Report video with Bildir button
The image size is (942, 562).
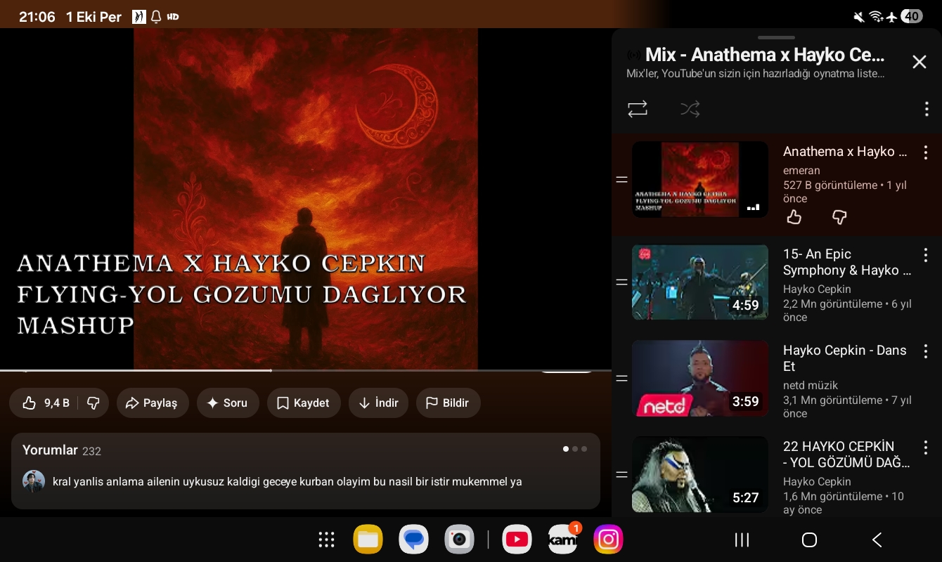click(x=448, y=403)
